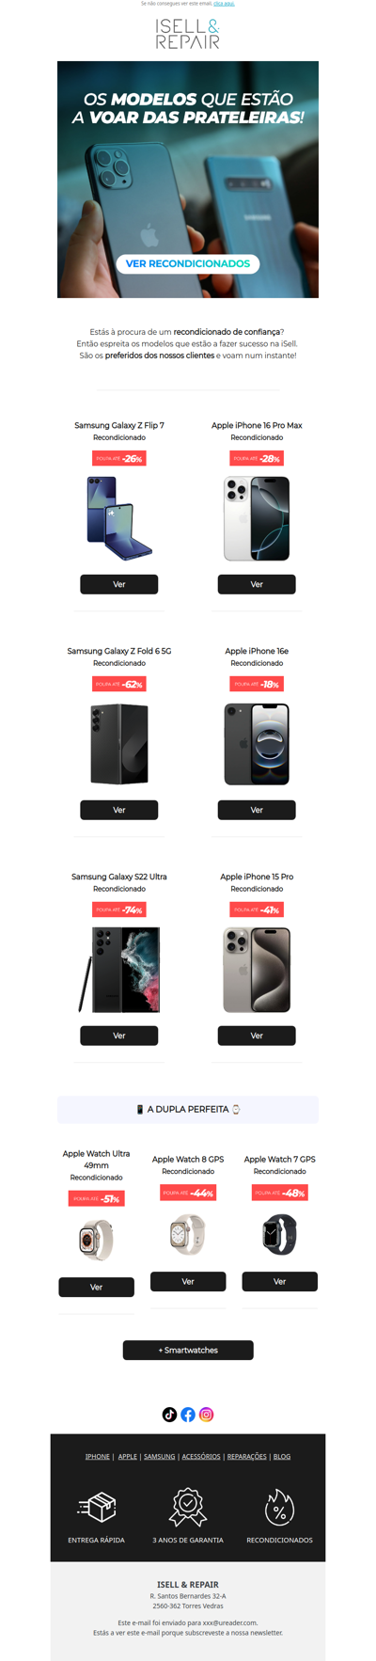Open the Instagram social icon

click(x=207, y=1414)
